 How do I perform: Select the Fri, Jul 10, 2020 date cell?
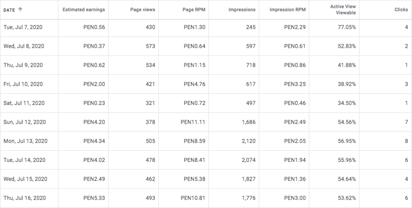pyautogui.click(x=23, y=84)
